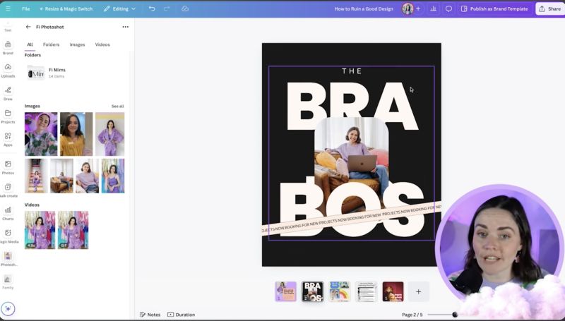
Task: Select the lilac sweater seated image
Action: 87,176
